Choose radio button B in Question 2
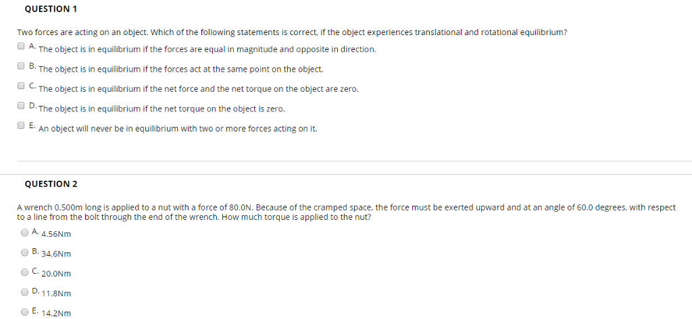This screenshot has width=692, height=319. [x=25, y=252]
